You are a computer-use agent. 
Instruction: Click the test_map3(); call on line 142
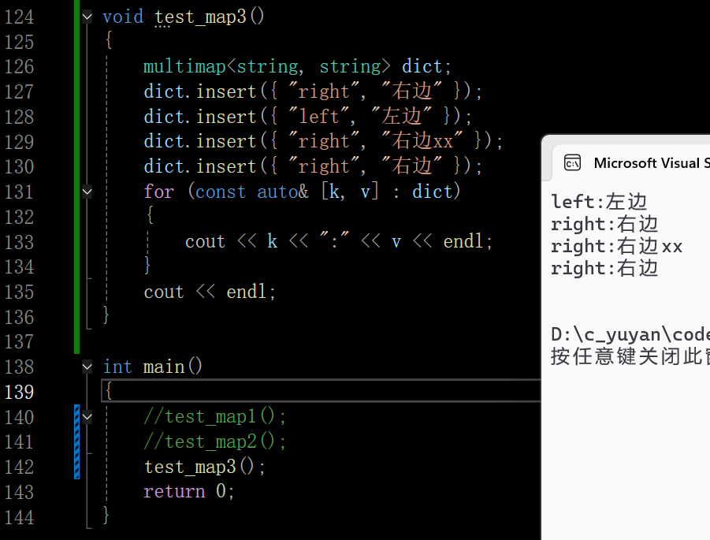click(x=205, y=467)
